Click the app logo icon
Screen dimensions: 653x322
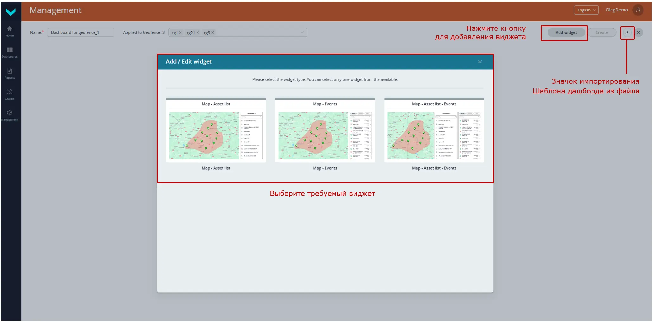pos(10,12)
